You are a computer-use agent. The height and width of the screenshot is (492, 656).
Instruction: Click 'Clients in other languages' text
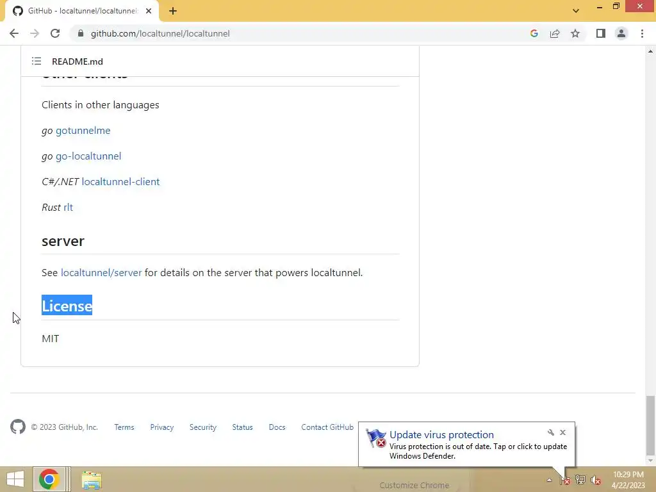(101, 105)
